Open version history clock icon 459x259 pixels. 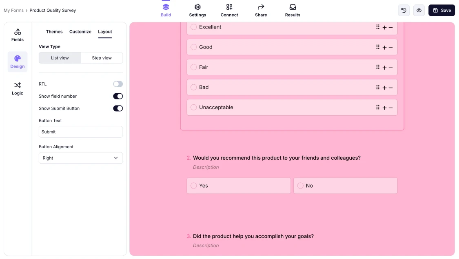[404, 11]
